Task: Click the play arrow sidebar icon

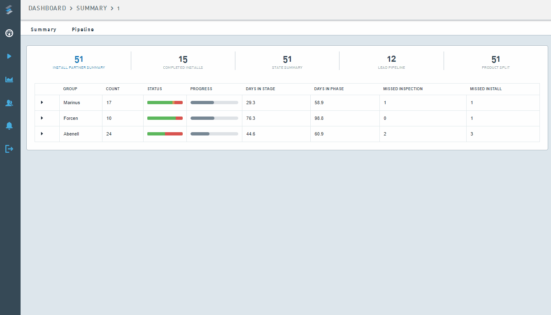Action: 9,56
